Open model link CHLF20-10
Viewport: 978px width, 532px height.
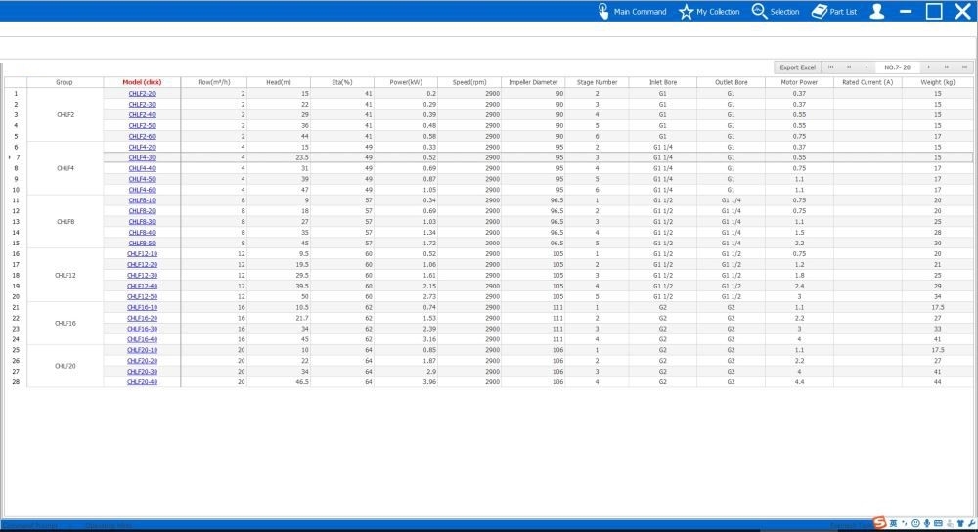coord(142,350)
